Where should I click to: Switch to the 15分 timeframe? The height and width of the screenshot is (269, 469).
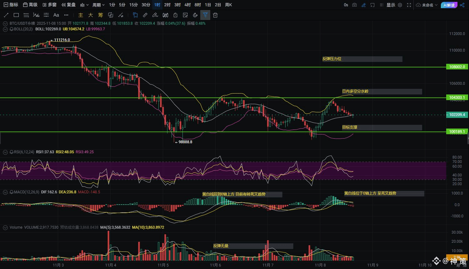pos(133,5)
